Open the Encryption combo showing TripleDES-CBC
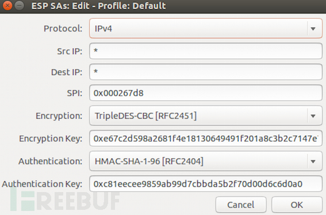This screenshot has height=215, width=326. tap(206, 115)
